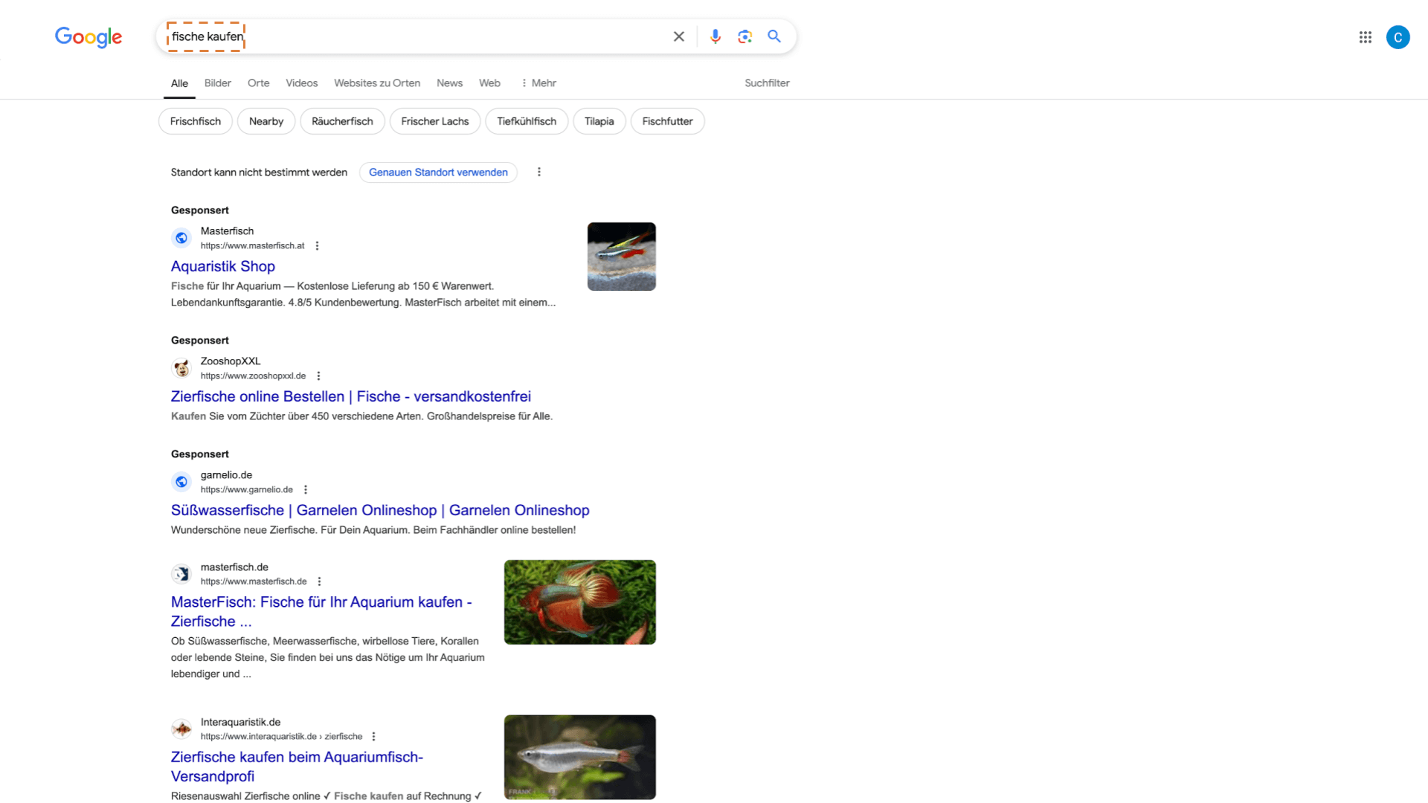Open location options three-dot menu

[539, 172]
